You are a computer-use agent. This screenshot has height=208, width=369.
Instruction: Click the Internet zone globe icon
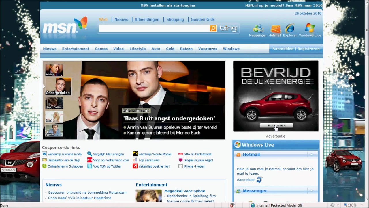pos(253,205)
